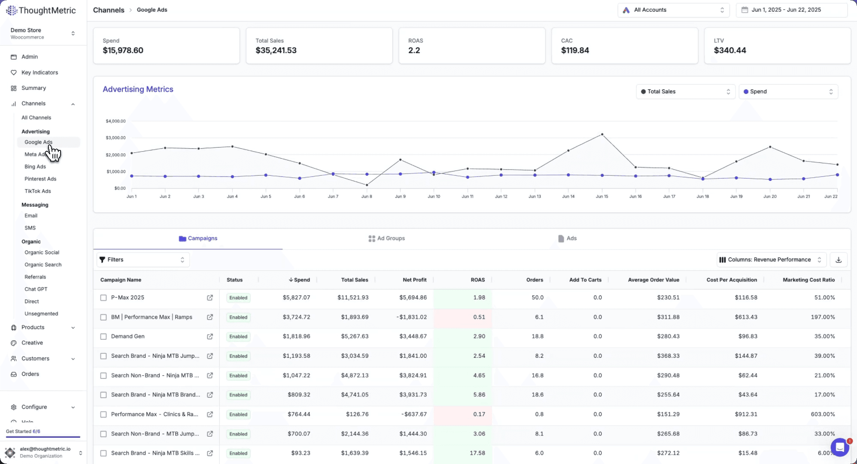The height and width of the screenshot is (464, 857).
Task: Click the organization avatar icon
Action: point(10,452)
